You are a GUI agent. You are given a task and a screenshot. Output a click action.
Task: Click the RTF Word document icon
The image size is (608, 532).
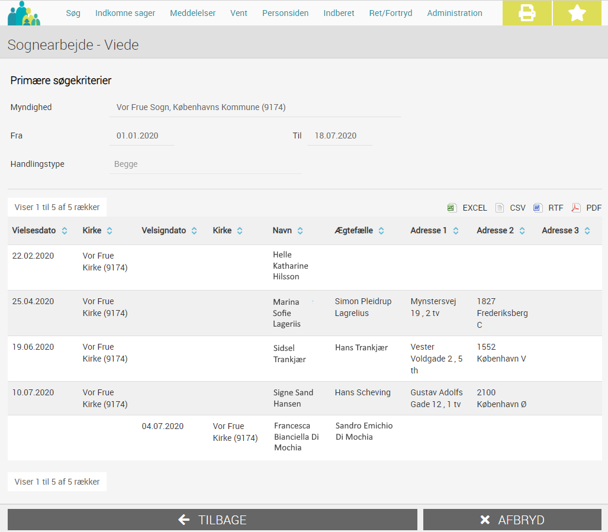537,208
